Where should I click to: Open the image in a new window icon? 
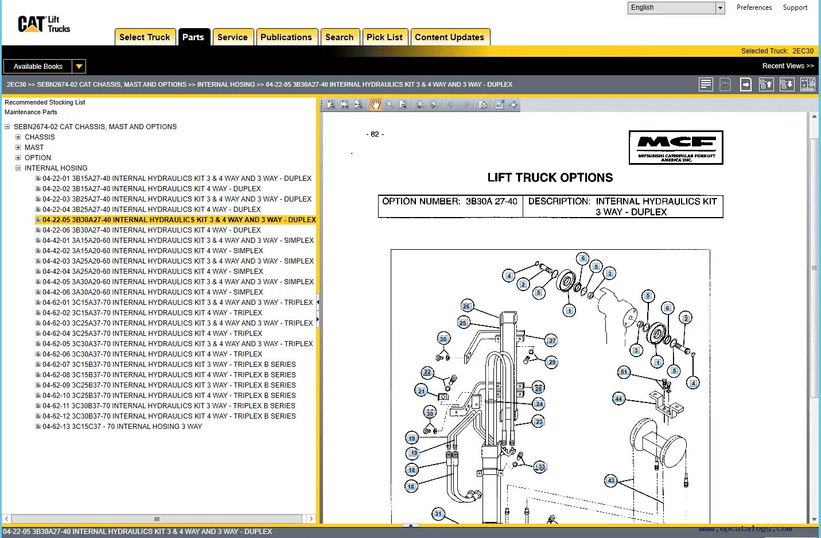coord(500,104)
